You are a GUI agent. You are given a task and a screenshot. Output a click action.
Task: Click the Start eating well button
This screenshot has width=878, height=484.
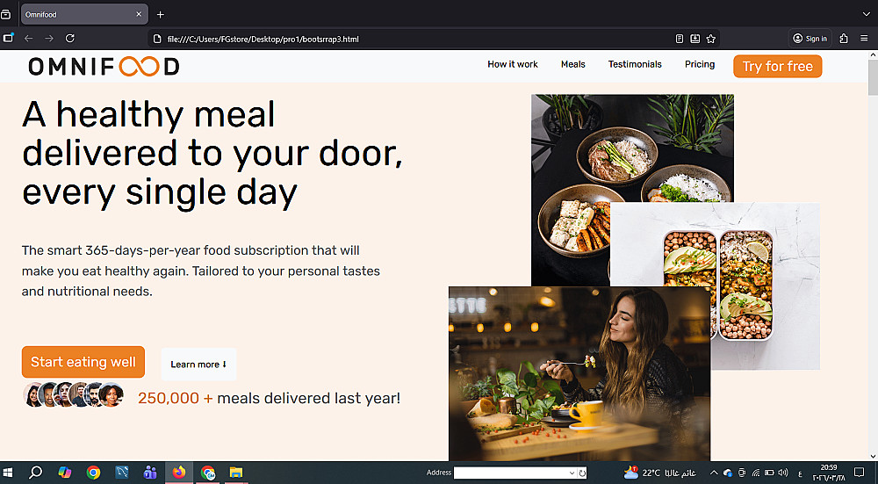click(x=83, y=362)
